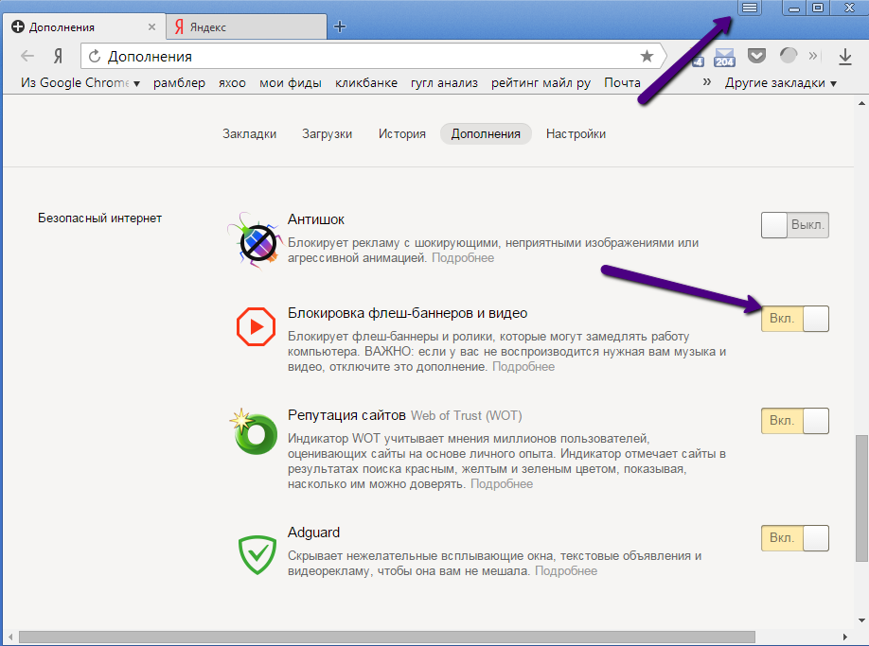Click the vertical scrollbar up arrow
This screenshot has height=646, width=869.
pos(861,103)
